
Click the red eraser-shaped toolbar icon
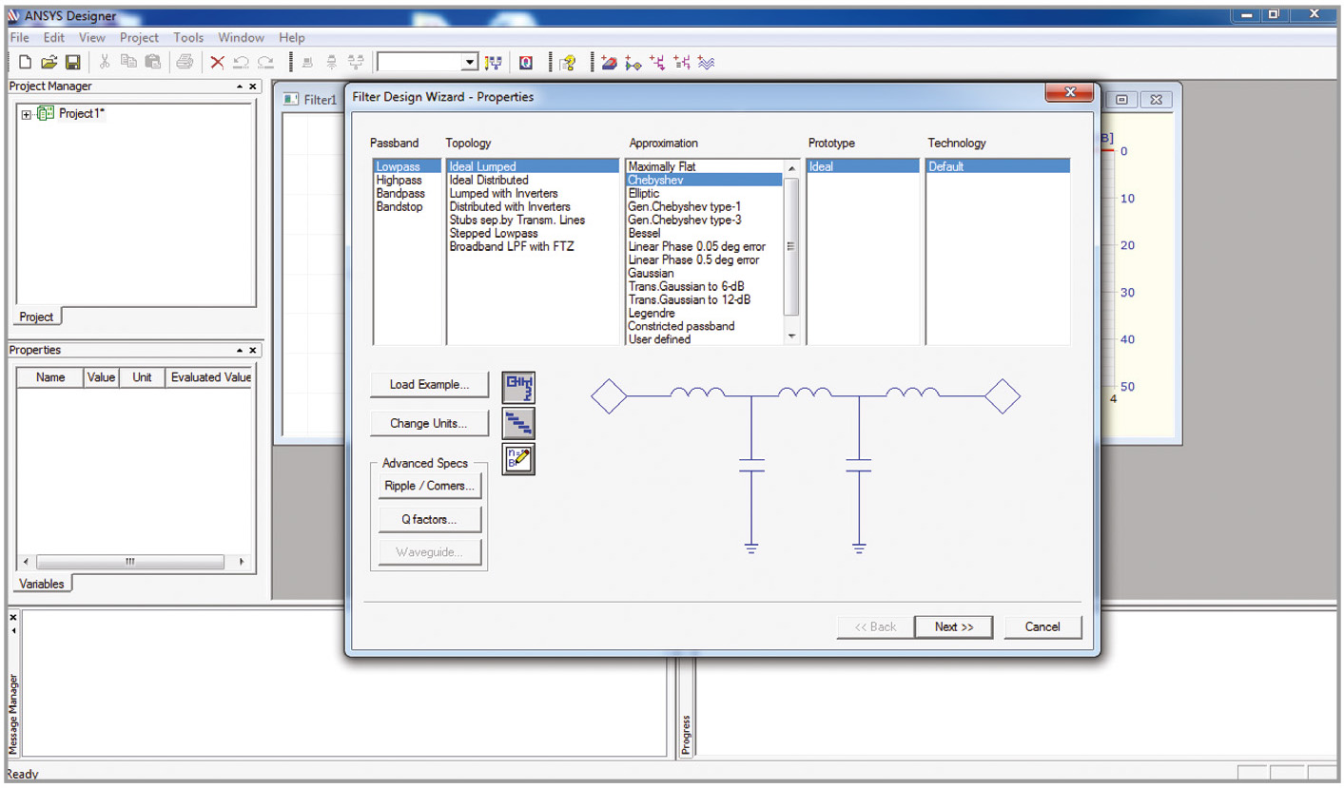tap(609, 63)
